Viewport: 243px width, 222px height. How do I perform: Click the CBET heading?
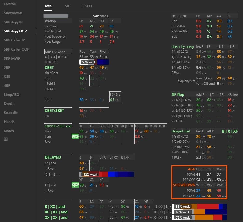click(x=49, y=68)
